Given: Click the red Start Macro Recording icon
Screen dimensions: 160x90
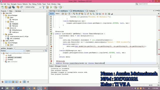Looking at the screenshot, I should pyautogui.click(x=103, y=14).
